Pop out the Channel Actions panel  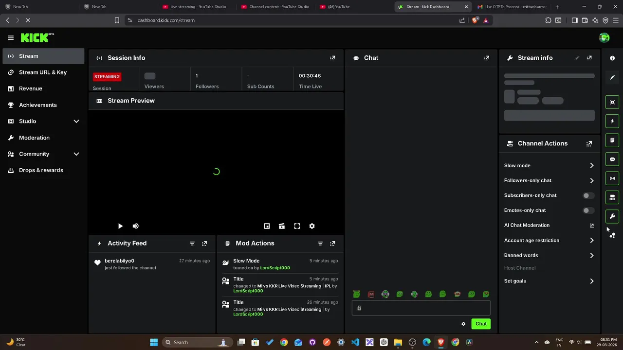pos(589,143)
